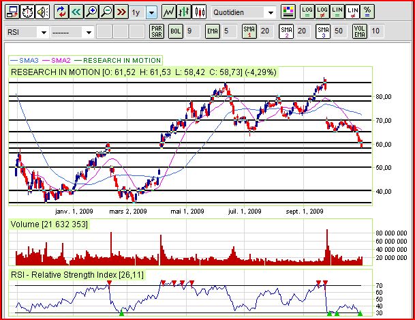Image resolution: width=415 pixels, height=320 pixels.
Task: Open the 1y time range dropdown
Action: 151,12
